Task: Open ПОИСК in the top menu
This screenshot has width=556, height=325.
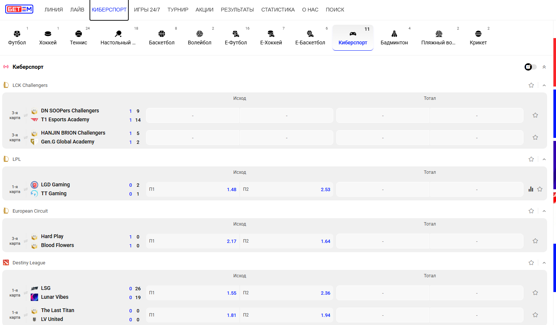Action: tap(335, 10)
